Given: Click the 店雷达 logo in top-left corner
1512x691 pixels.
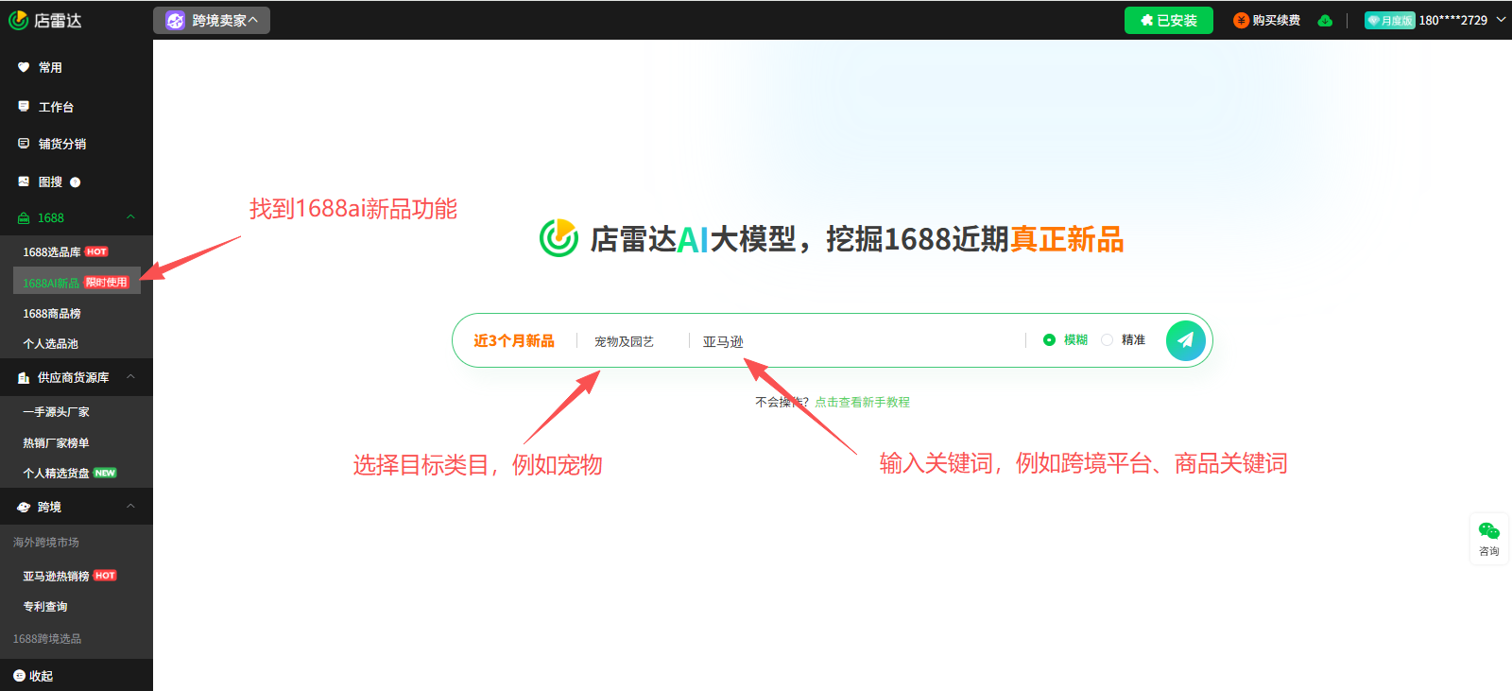Looking at the screenshot, I should (x=45, y=20).
